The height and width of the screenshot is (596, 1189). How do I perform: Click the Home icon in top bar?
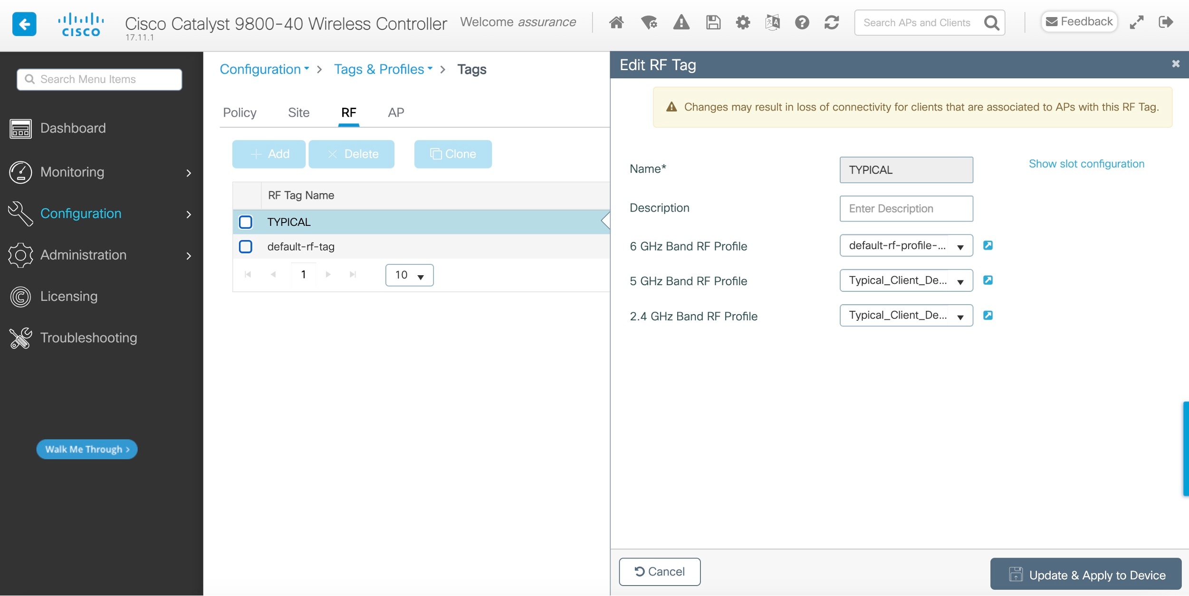[616, 22]
